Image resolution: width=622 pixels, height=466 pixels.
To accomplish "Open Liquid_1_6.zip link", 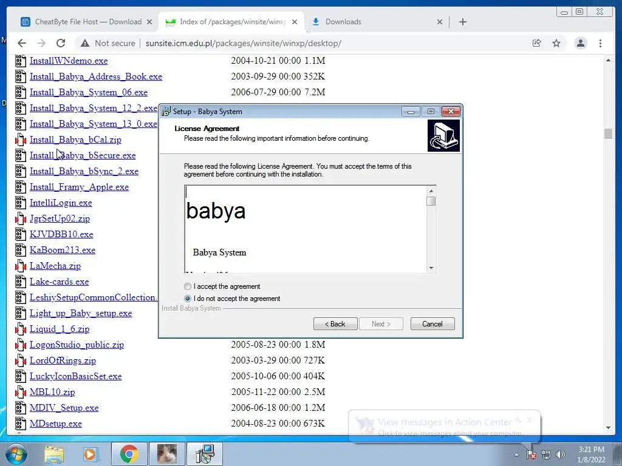I will [60, 329].
